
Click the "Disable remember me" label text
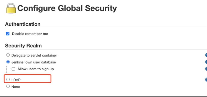(30, 34)
